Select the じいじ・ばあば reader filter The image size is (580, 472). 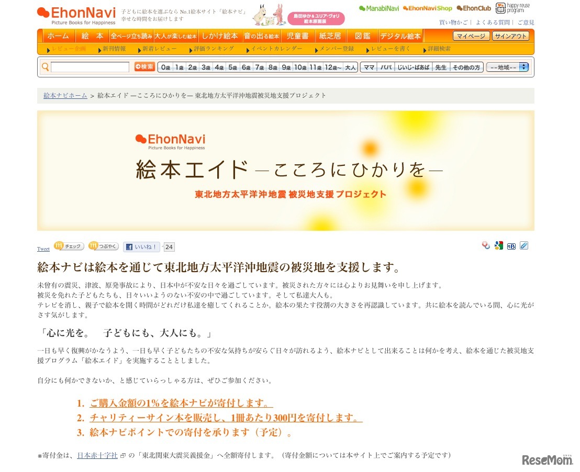pyautogui.click(x=414, y=68)
